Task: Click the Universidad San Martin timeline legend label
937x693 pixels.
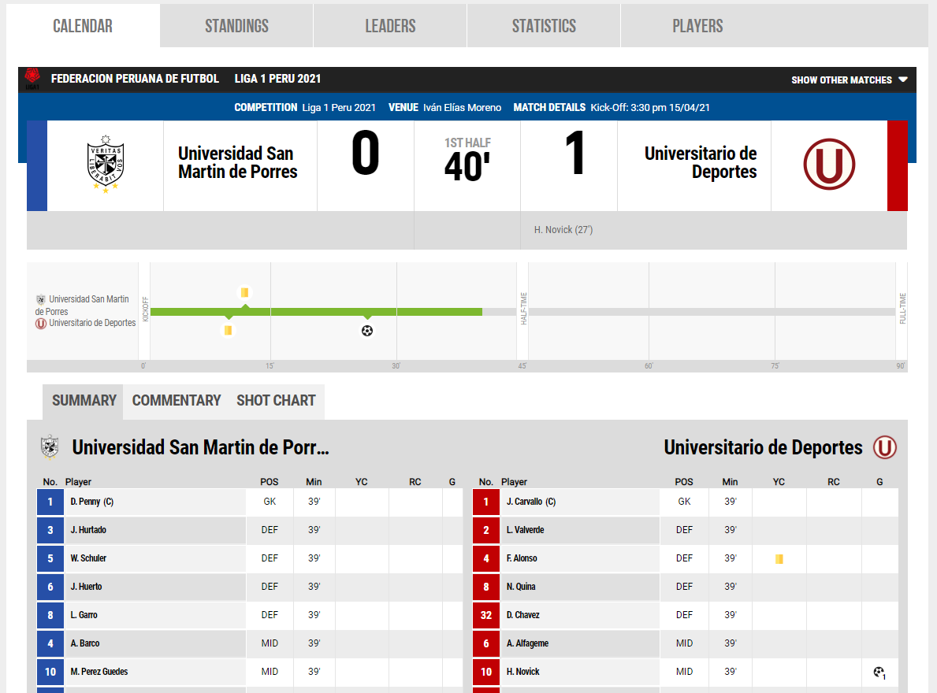Action: pyautogui.click(x=82, y=305)
